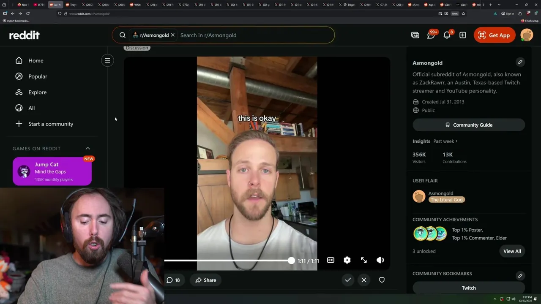Go to Home in the sidebar
Viewport: 541px width, 304px height.
tap(36, 60)
